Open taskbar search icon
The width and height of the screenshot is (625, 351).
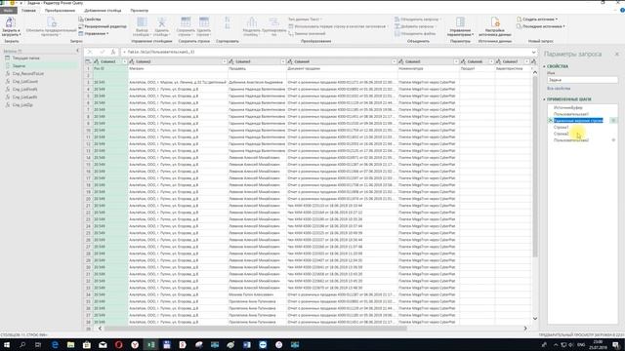(22, 344)
